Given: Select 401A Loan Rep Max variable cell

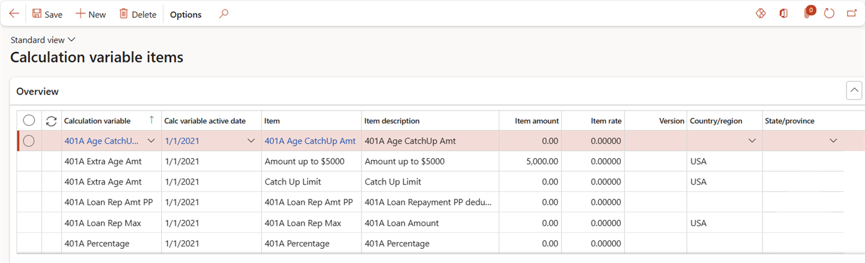Looking at the screenshot, I should click(111, 223).
